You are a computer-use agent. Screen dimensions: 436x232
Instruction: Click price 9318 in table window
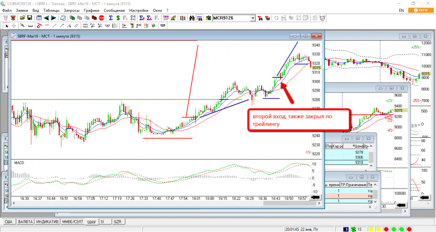point(359,162)
